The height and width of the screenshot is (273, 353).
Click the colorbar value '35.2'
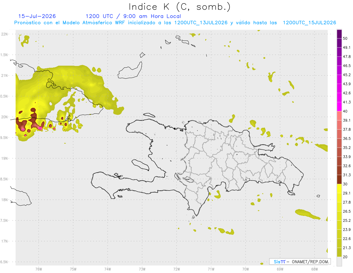pos(347,148)
